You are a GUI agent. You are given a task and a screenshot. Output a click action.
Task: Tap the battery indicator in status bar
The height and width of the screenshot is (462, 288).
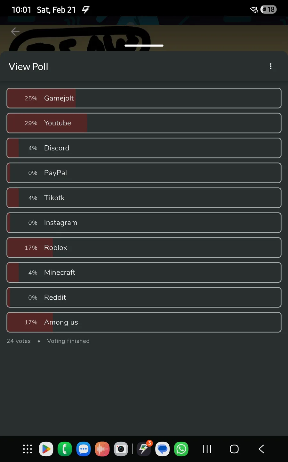[x=268, y=10]
